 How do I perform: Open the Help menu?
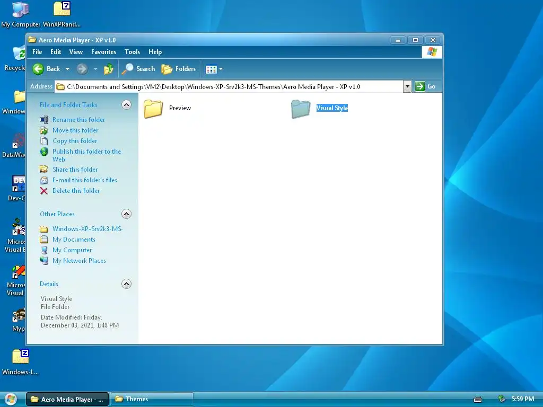(155, 52)
